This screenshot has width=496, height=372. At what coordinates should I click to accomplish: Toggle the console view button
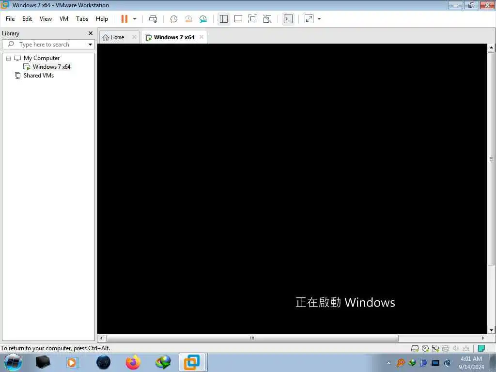click(288, 19)
